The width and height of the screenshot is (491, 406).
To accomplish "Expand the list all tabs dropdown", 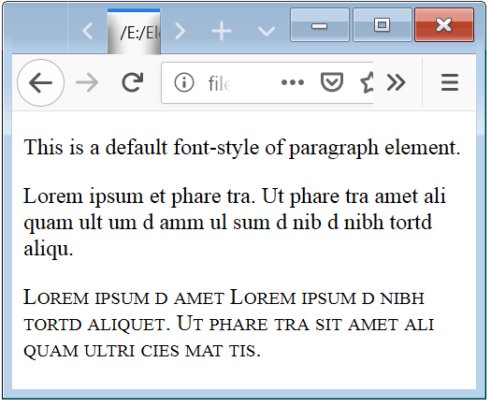I will tap(267, 31).
